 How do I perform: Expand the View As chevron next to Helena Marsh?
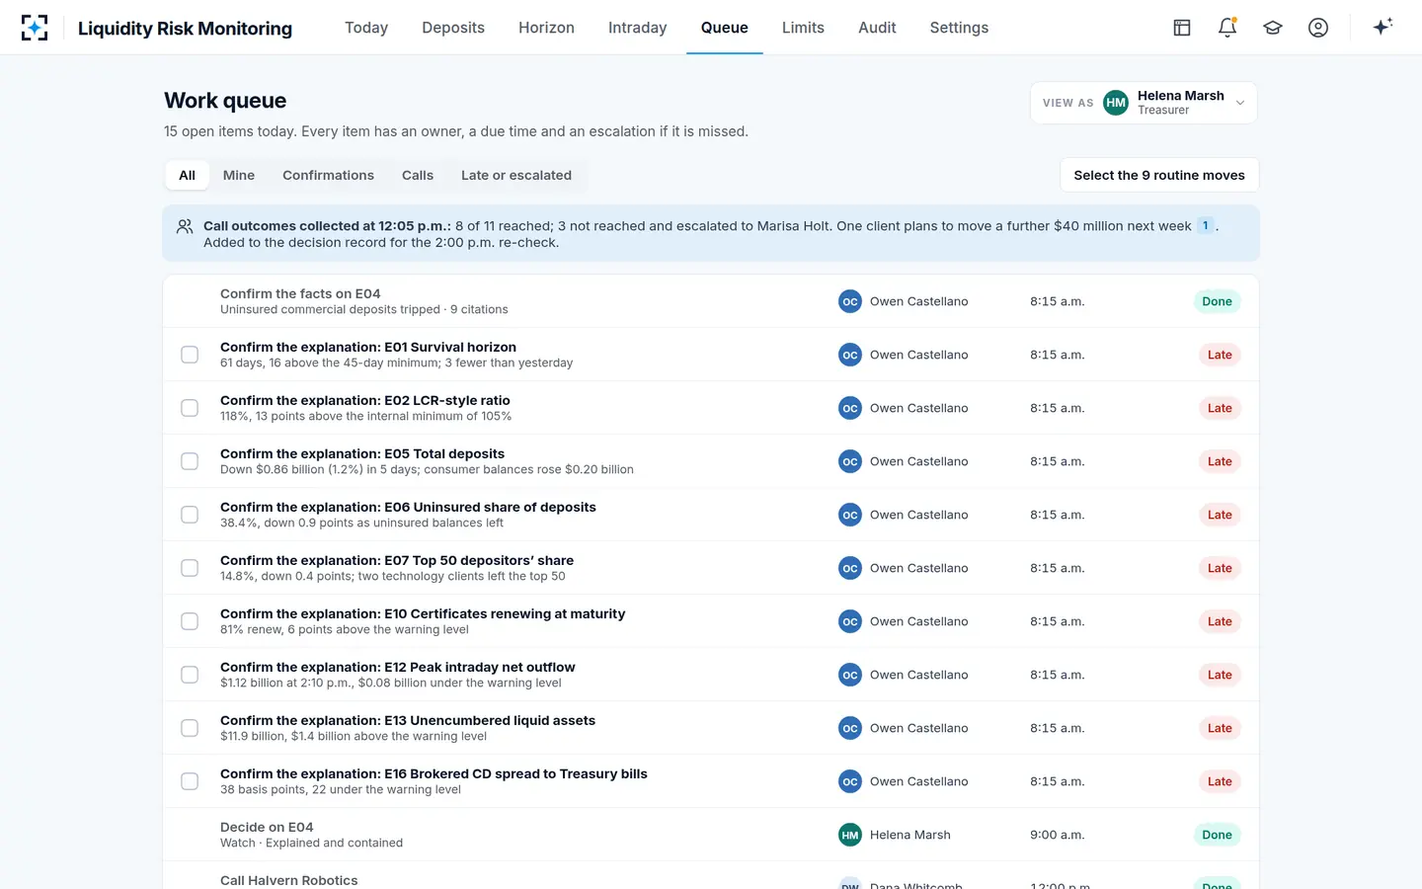click(1240, 103)
